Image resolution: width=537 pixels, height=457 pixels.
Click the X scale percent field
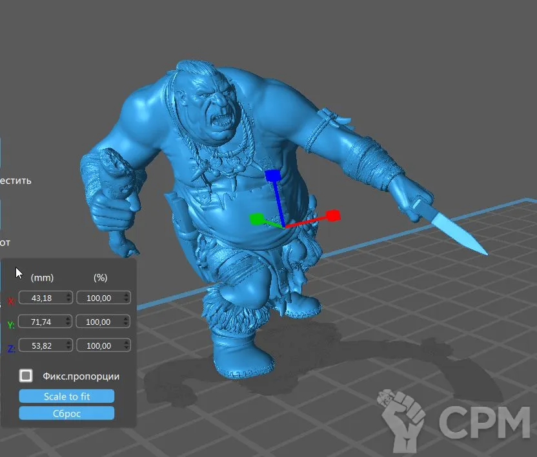click(99, 298)
